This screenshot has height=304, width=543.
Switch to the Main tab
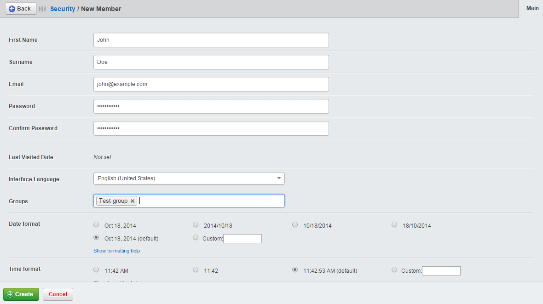pyautogui.click(x=532, y=8)
